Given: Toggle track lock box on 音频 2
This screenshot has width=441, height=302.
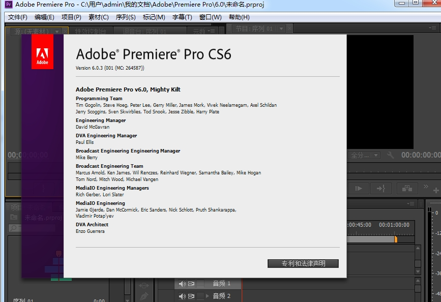Looking at the screenshot, I should [200, 296].
